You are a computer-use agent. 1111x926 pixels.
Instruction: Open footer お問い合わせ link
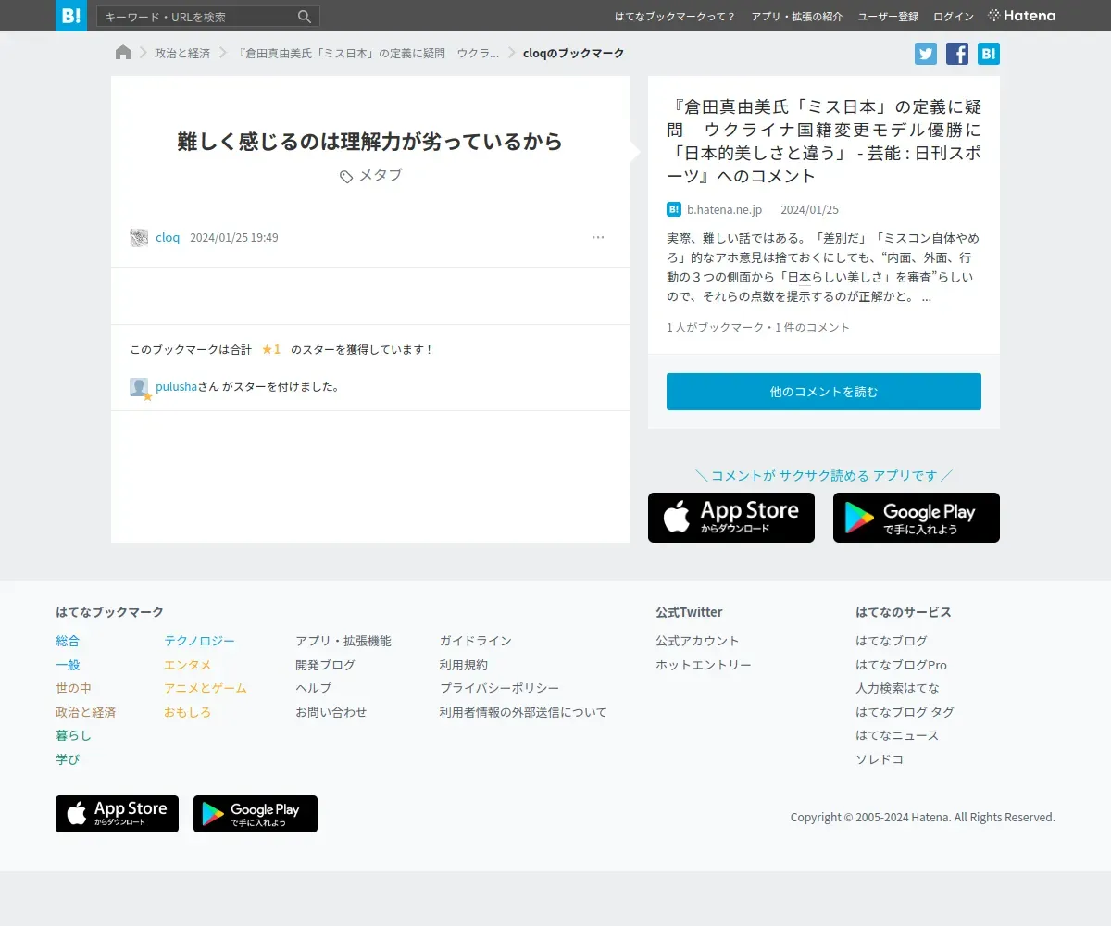(x=331, y=712)
